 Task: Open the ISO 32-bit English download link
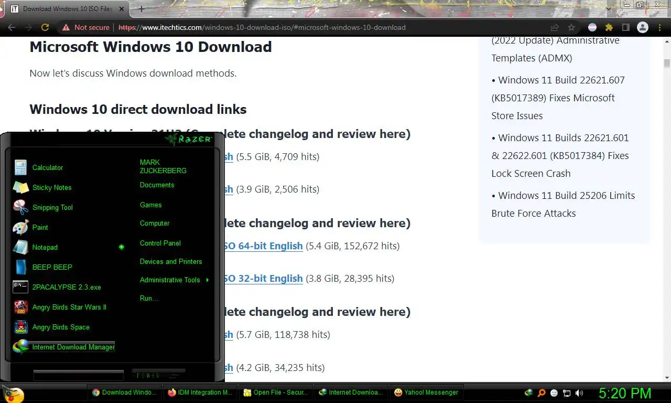[264, 278]
